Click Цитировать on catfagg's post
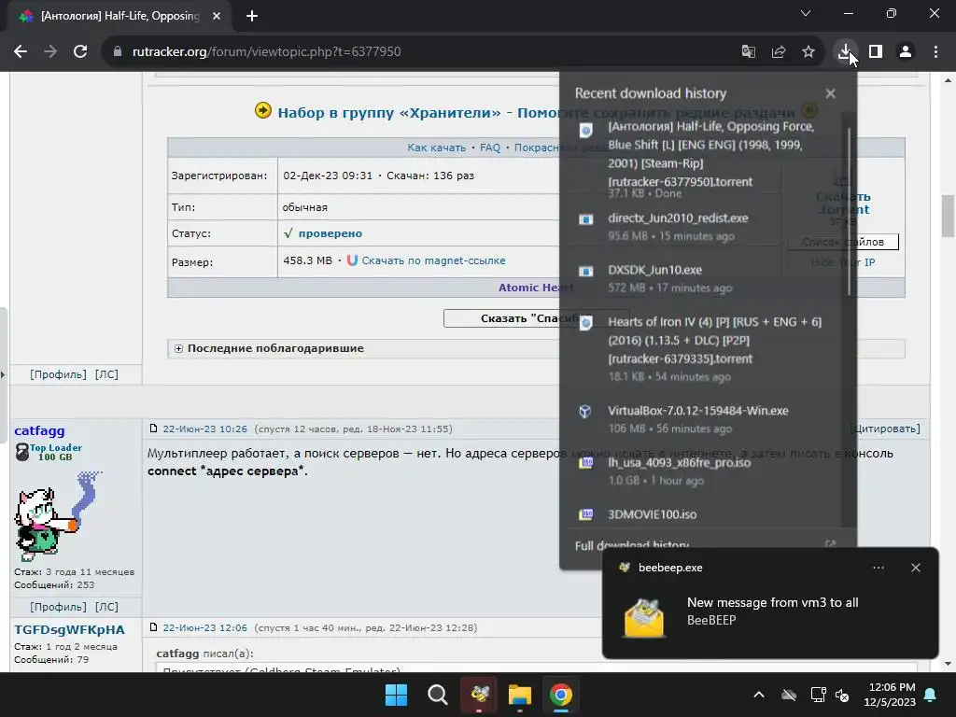 click(886, 429)
